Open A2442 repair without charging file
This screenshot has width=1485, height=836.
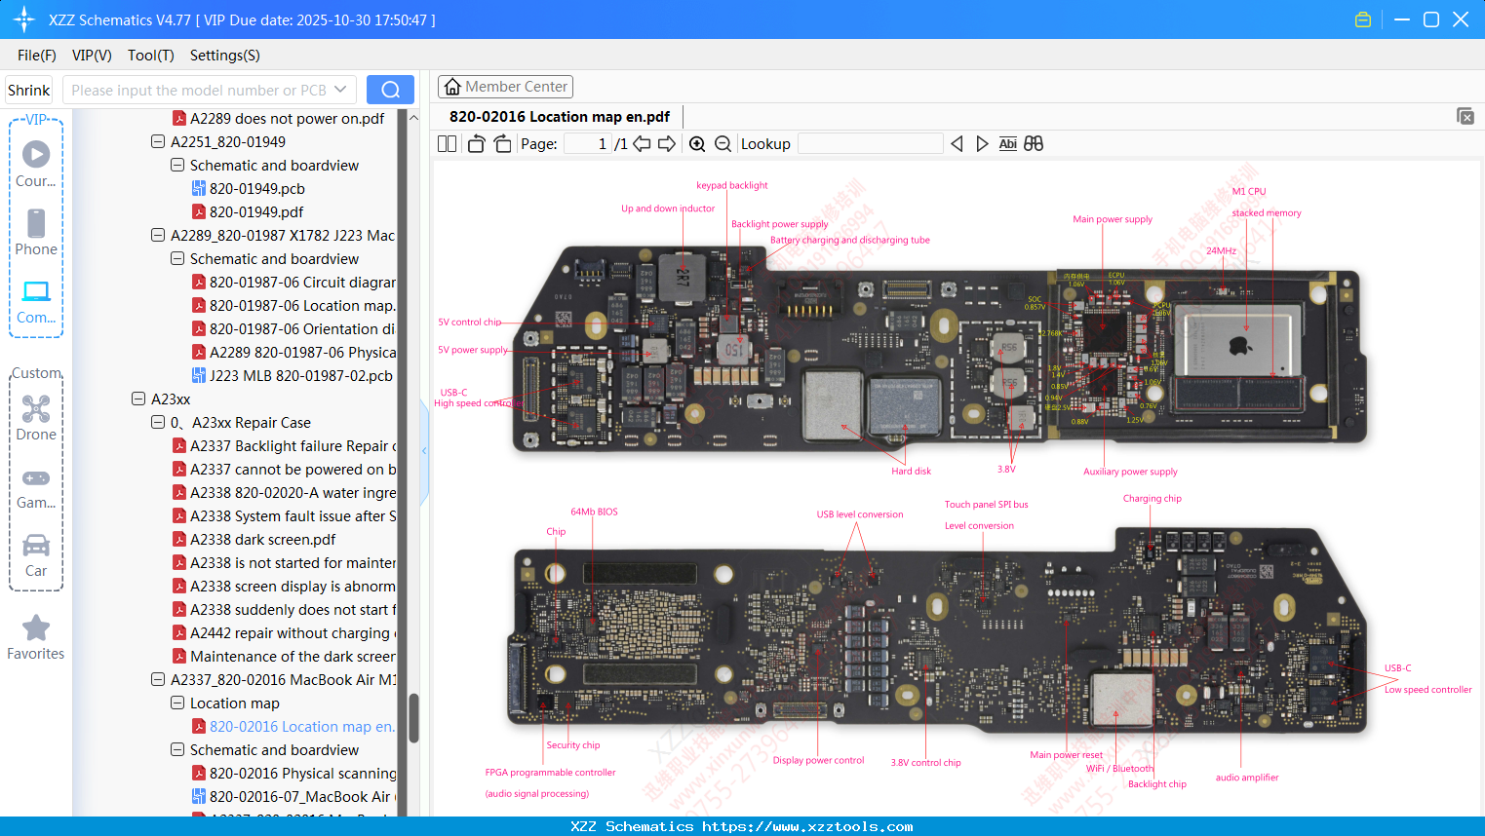[284, 632]
